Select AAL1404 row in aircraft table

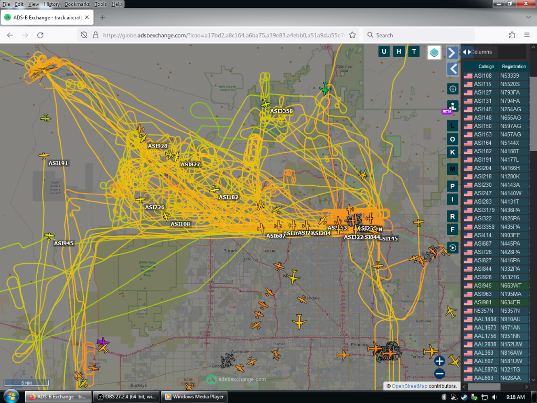point(496,319)
